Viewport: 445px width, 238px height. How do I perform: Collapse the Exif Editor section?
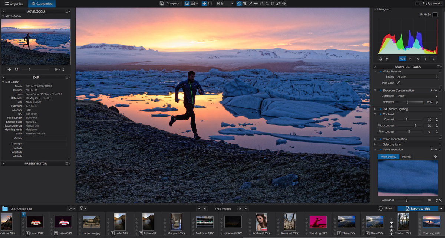click(3, 82)
